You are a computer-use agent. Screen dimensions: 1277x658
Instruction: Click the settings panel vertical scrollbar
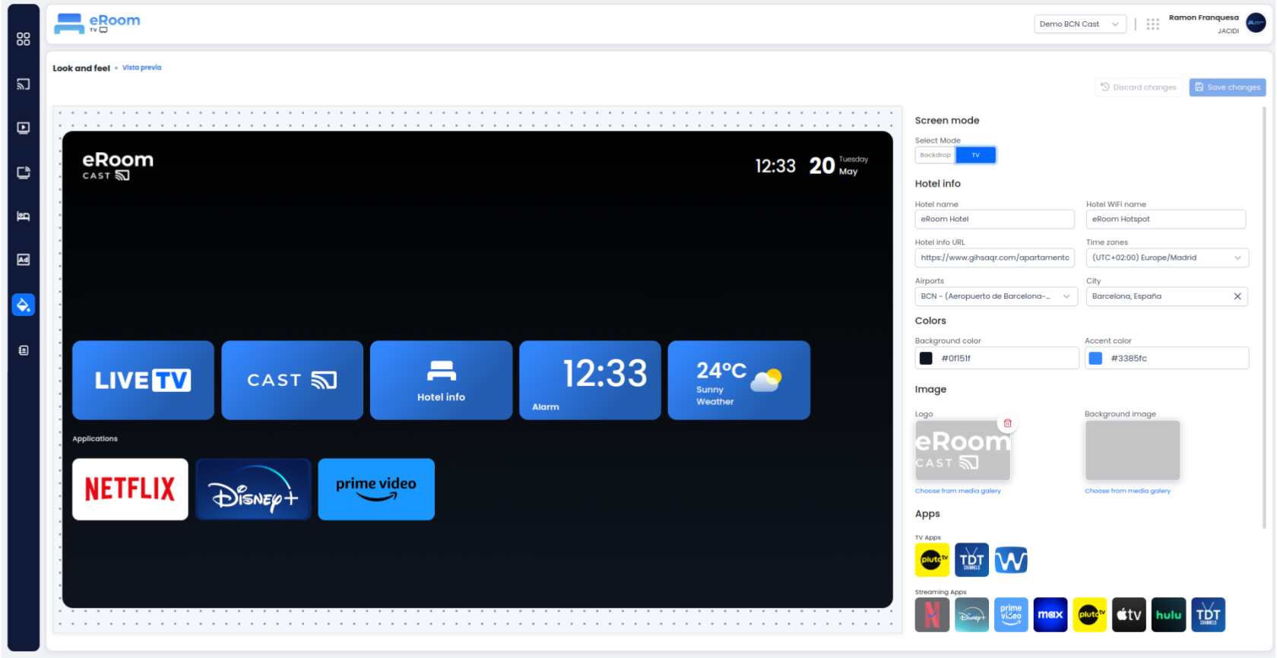coord(1264,319)
